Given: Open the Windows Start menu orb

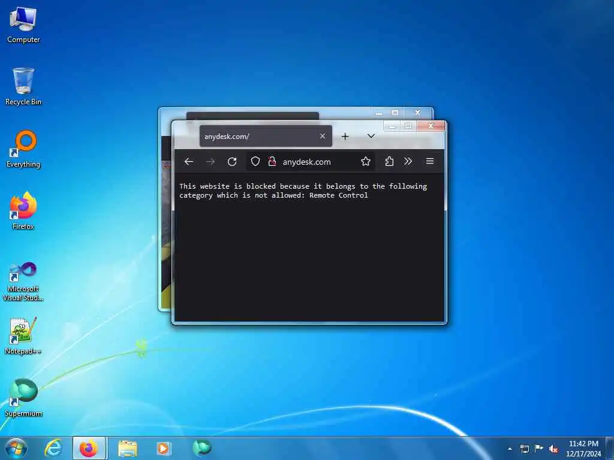Looking at the screenshot, I should pos(16,448).
